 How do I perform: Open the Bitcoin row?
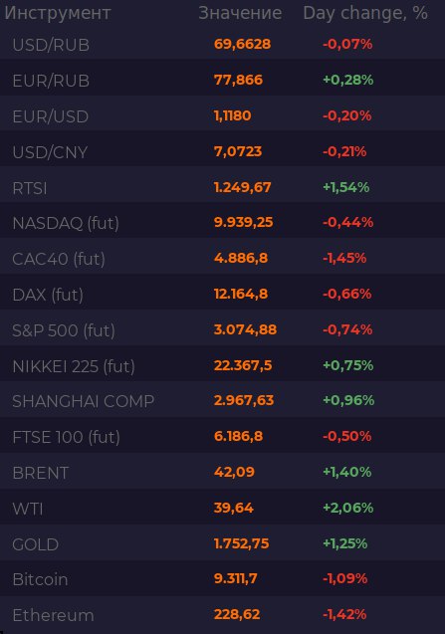coord(223,578)
